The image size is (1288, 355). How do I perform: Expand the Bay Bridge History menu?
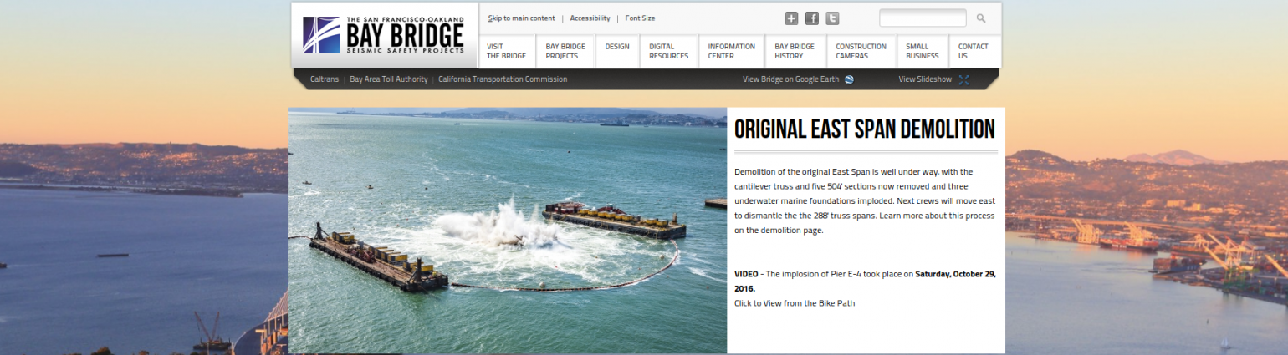coord(795,52)
